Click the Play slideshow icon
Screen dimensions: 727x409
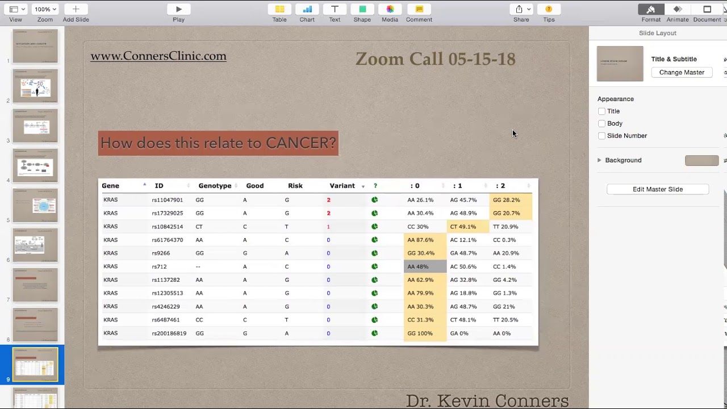pos(178,9)
